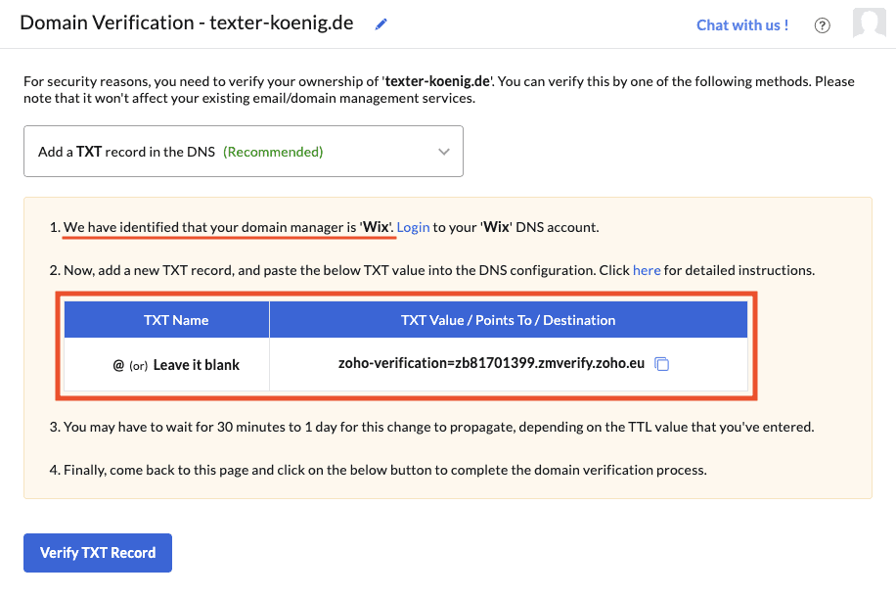Click the Verify TXT Record button

(x=98, y=552)
